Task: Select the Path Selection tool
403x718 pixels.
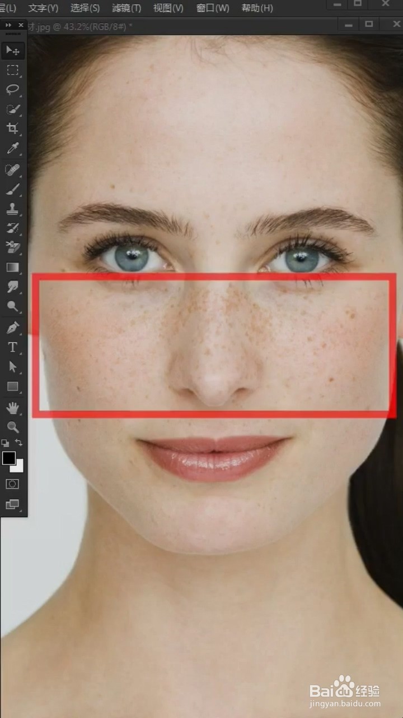Action: pos(12,366)
